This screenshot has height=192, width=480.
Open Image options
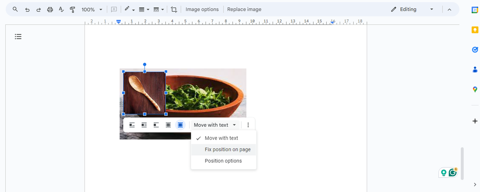[x=202, y=9]
